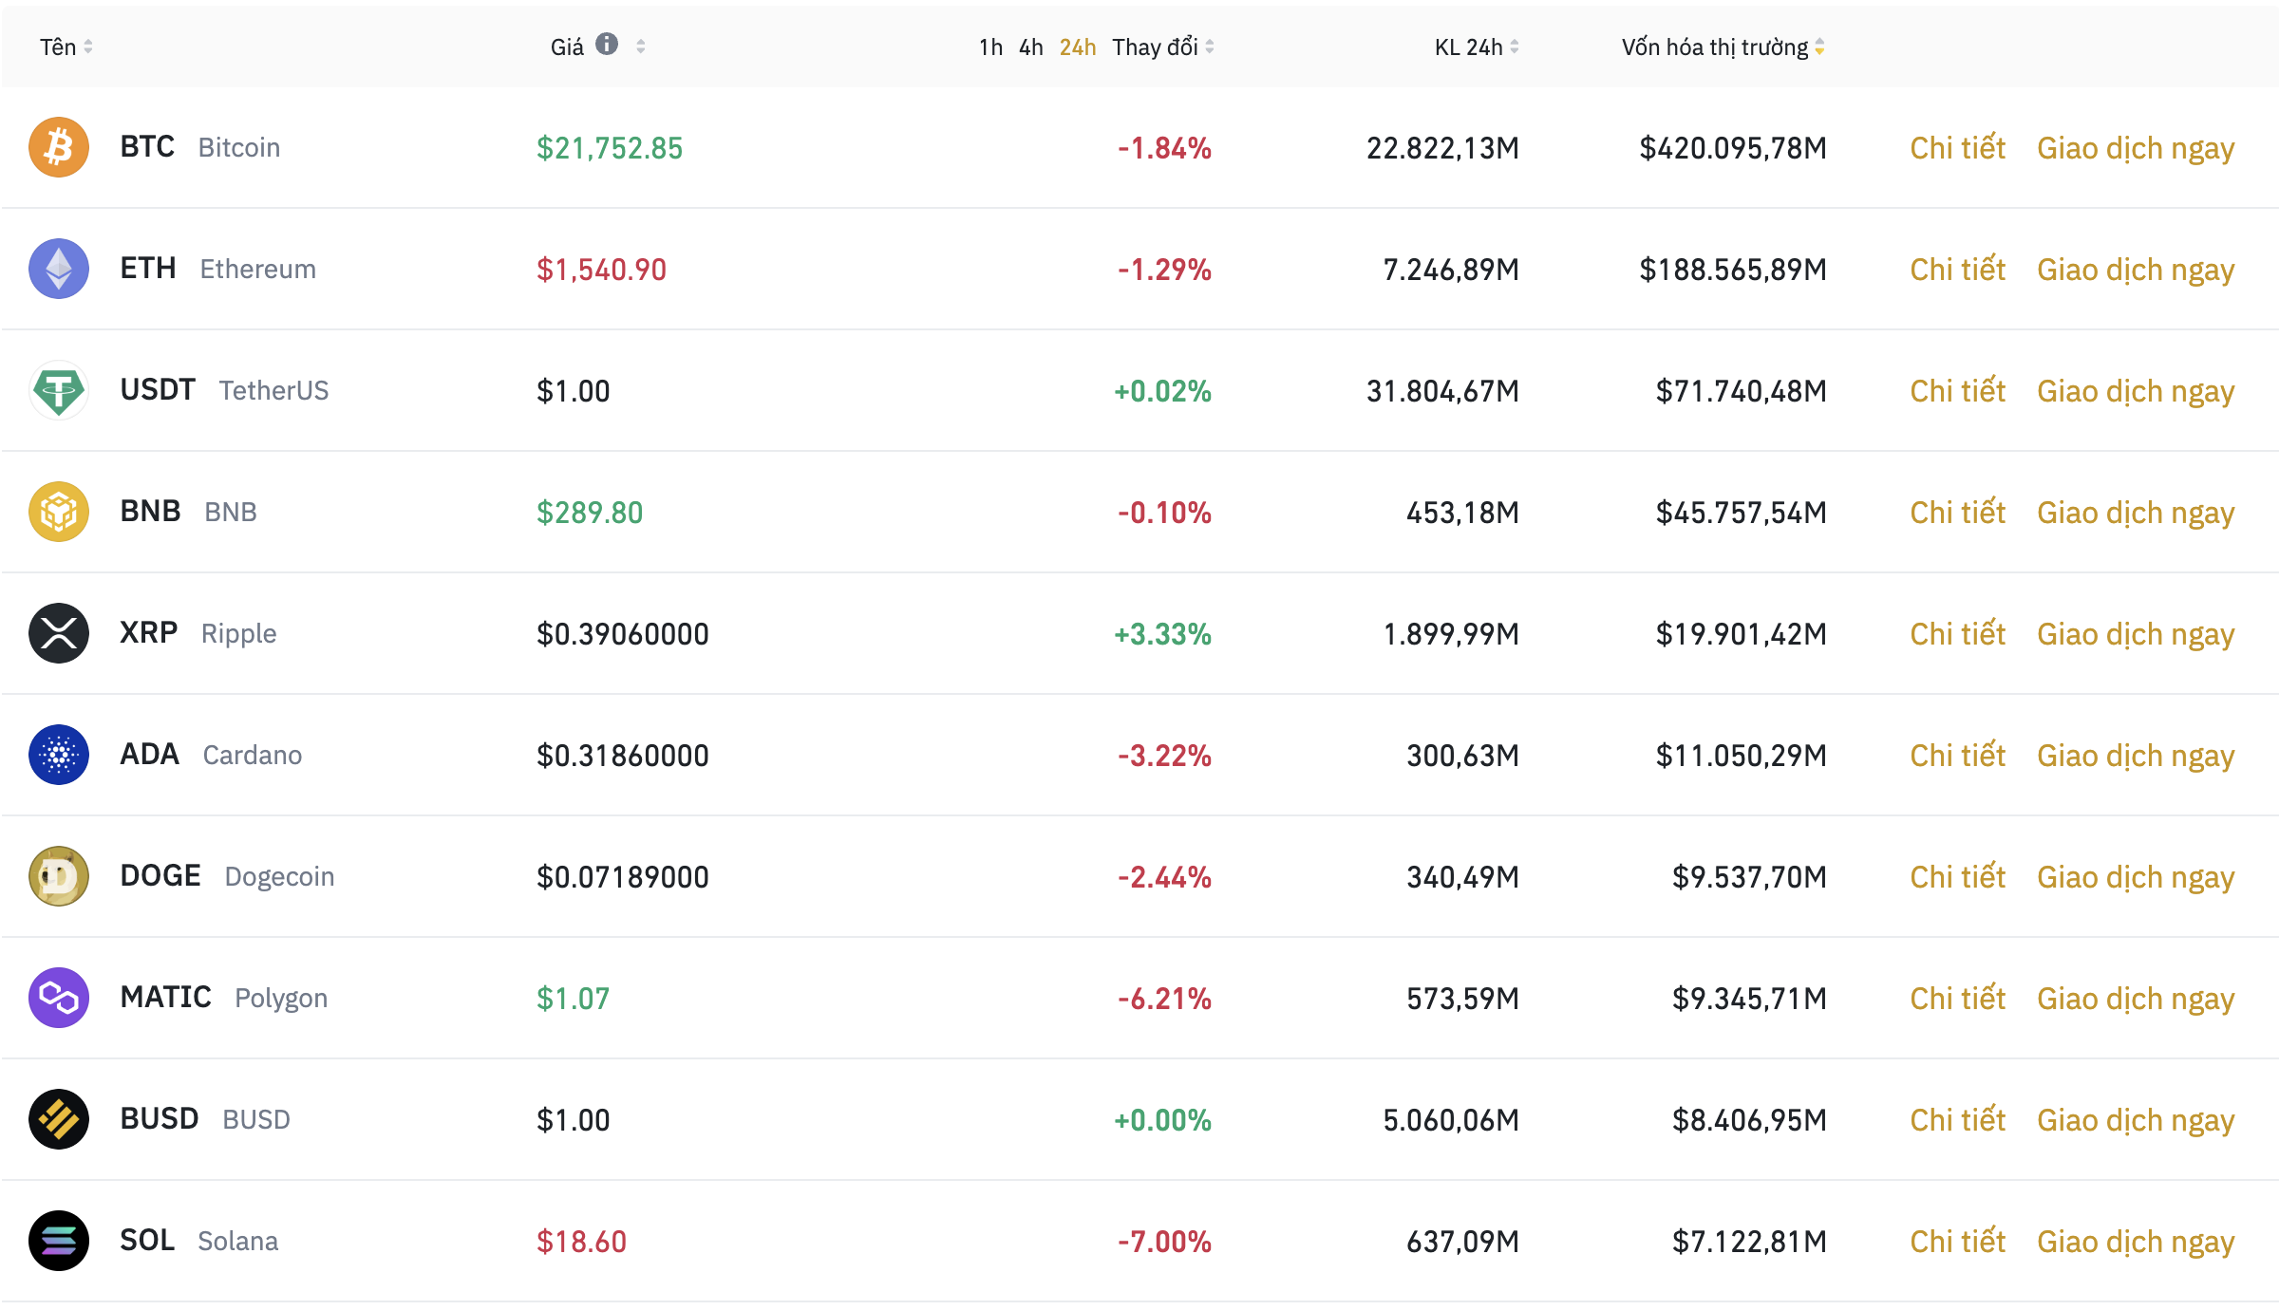Click the Solana SOL logo
Viewport: 2279px width, 1310px height.
pyautogui.click(x=59, y=1241)
